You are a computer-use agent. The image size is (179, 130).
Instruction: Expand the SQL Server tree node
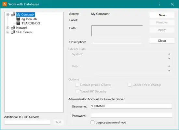click(x=8, y=32)
